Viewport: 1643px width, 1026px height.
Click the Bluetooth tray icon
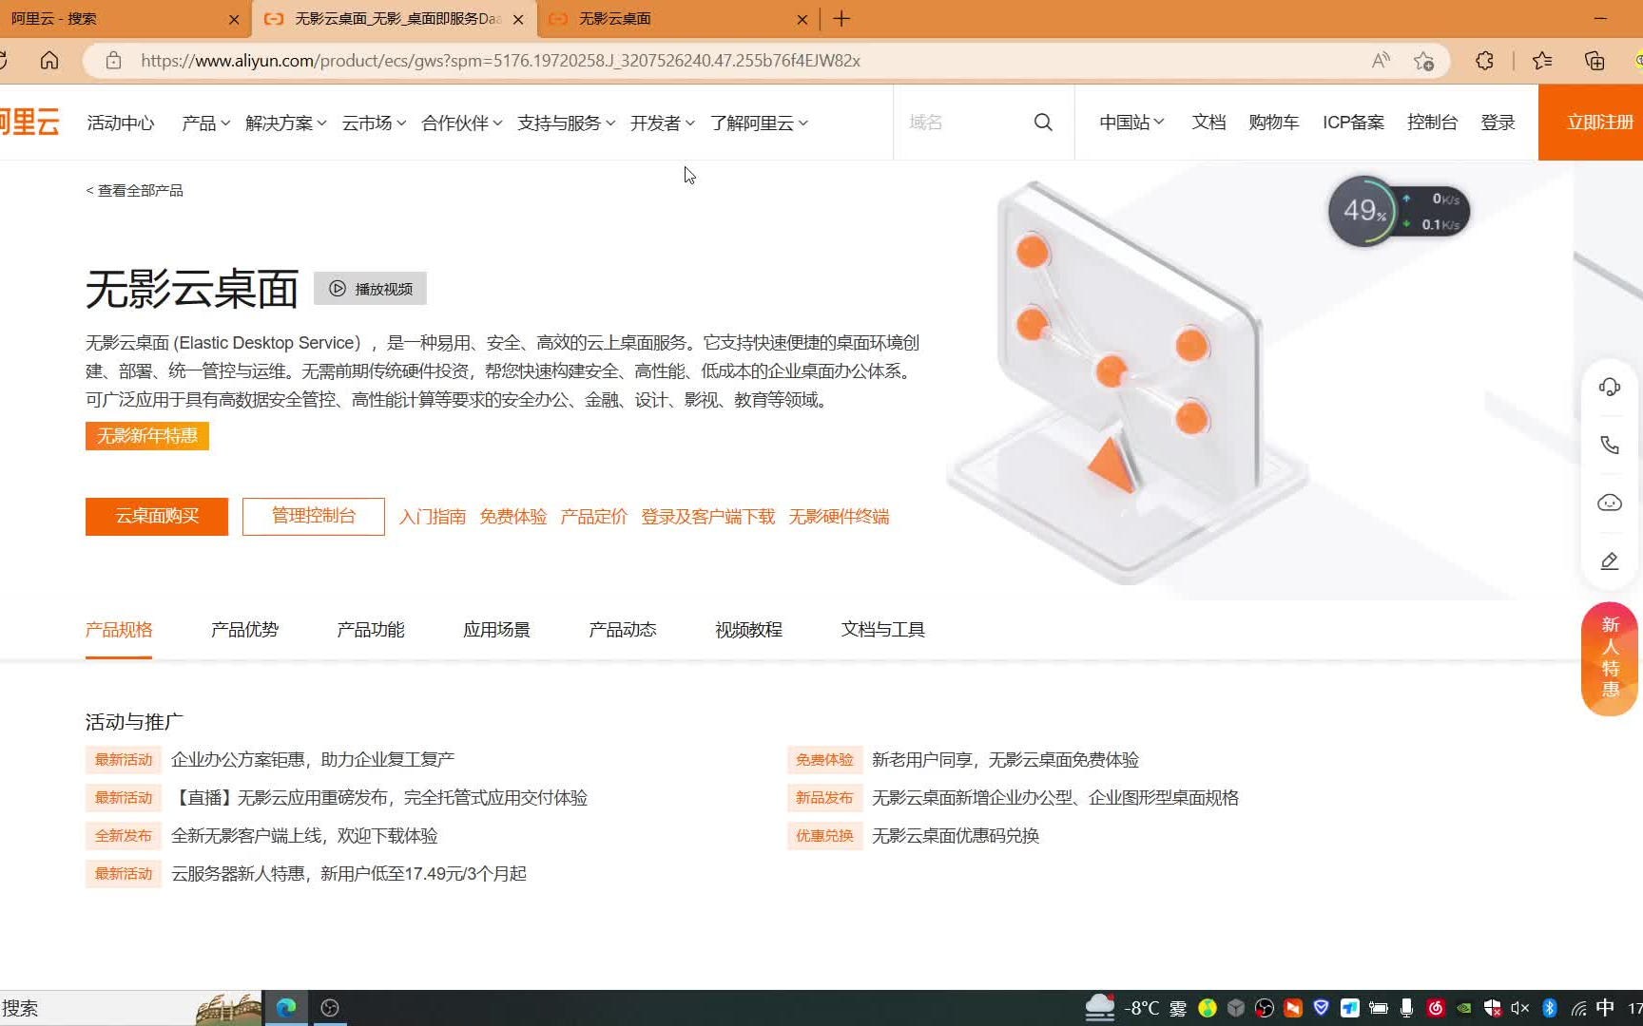click(x=1549, y=1008)
